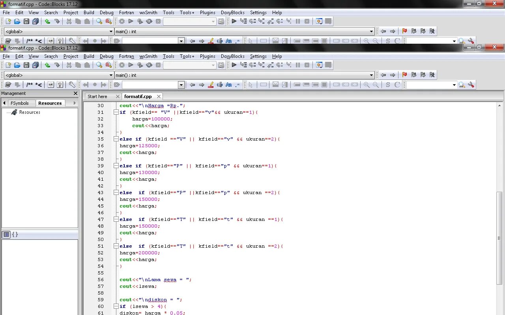Click Build gear icon in front window
The image size is (505, 315).
point(122,65)
